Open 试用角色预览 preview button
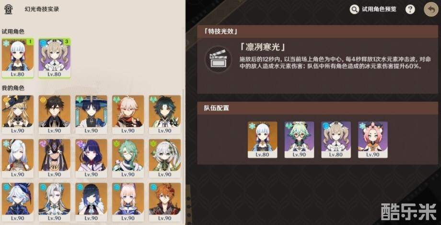This screenshot has width=441, height=225. tap(373, 9)
